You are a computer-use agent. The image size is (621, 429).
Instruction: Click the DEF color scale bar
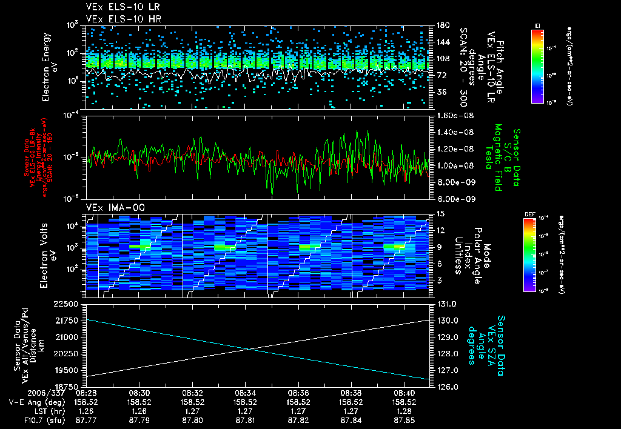pos(529,255)
